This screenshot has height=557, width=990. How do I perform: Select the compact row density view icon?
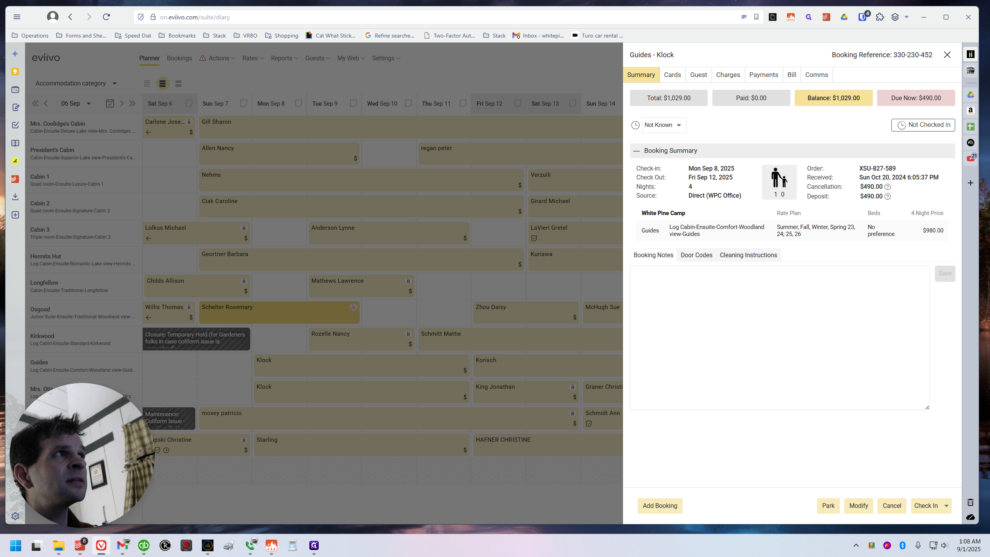point(147,84)
